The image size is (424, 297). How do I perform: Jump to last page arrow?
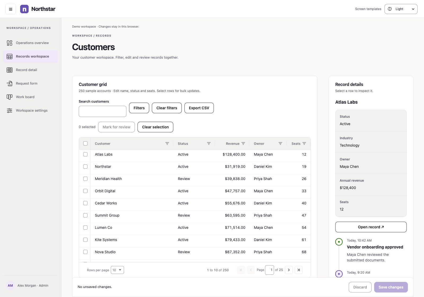tap(299, 270)
